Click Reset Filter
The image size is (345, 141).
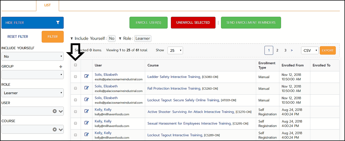click(x=18, y=37)
